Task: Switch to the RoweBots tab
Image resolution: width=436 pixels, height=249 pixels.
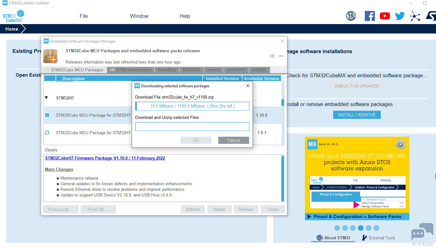Action: coord(167,70)
